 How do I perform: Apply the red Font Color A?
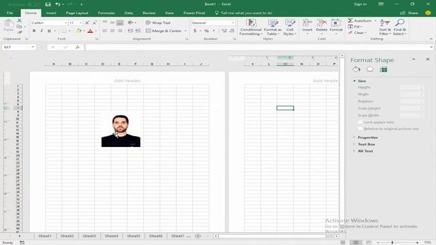pos(90,31)
